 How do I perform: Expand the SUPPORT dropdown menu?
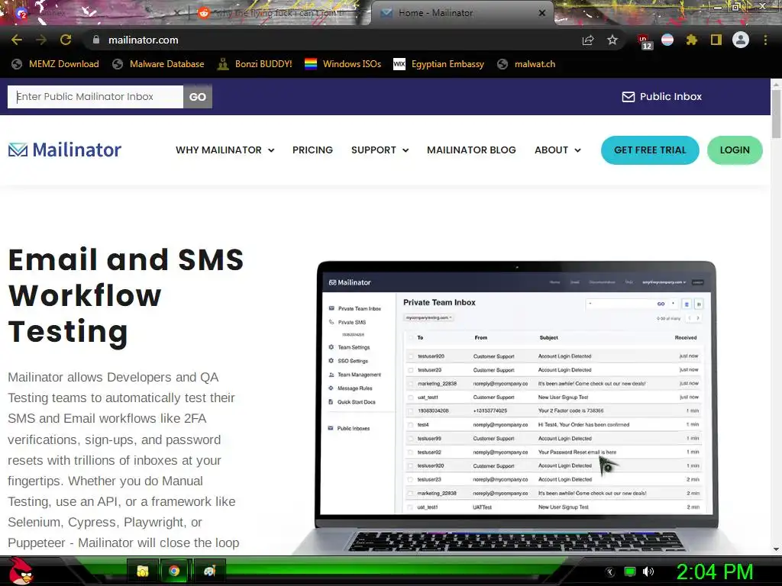[x=380, y=150]
